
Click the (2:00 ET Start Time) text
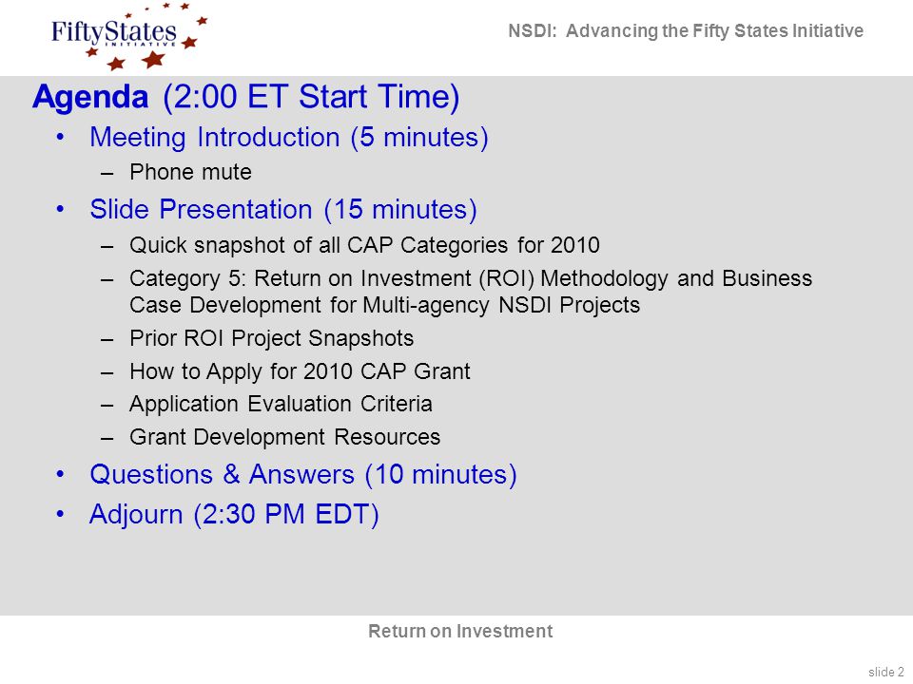click(x=311, y=97)
